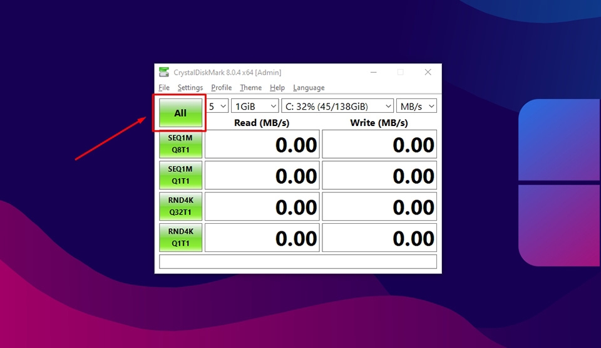Select the SEQ1M Q8T1 read result value
601x348 pixels.
tap(262, 144)
